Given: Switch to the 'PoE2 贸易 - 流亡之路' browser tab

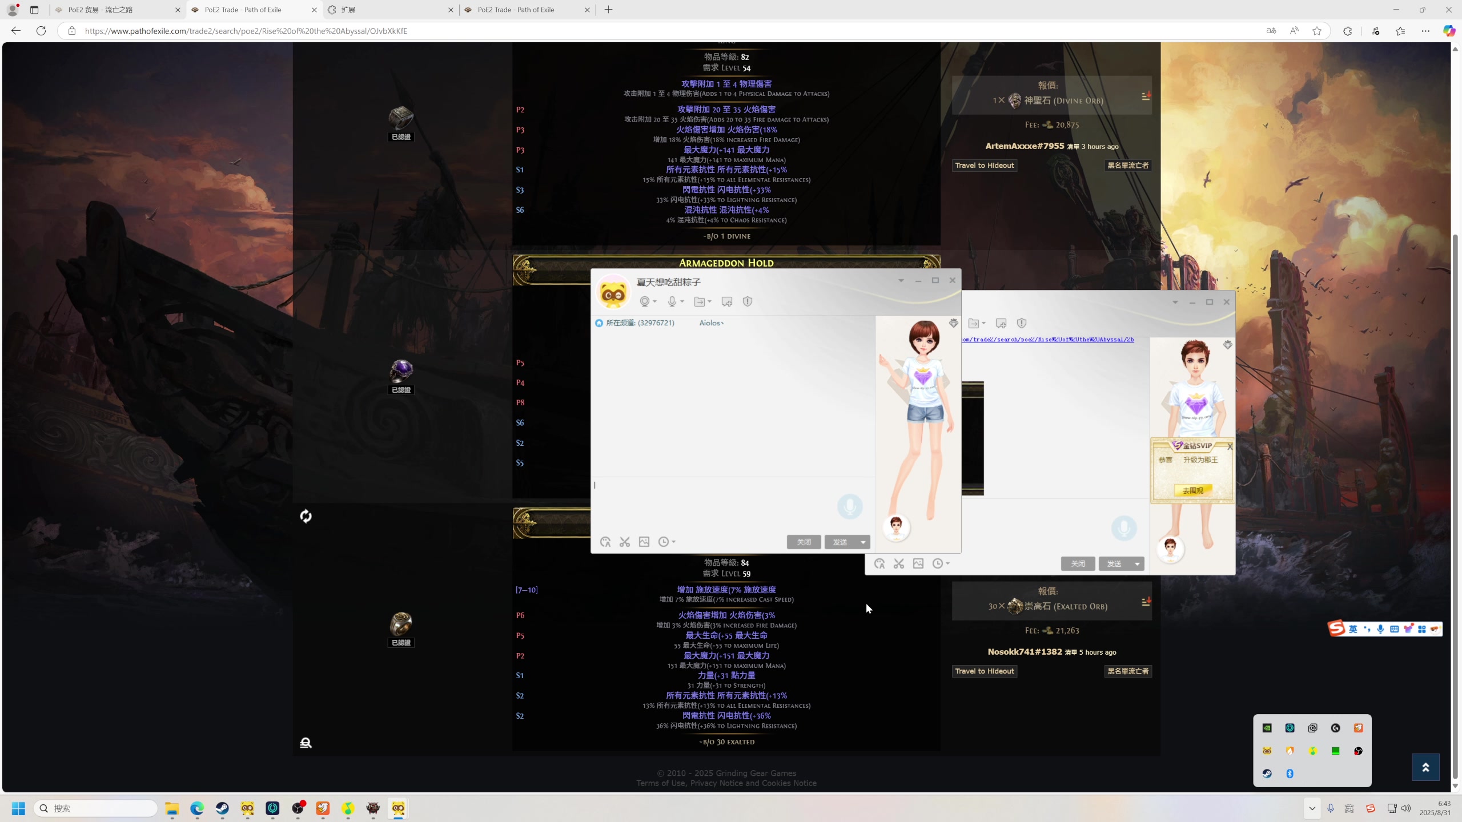Looking at the screenshot, I should (117, 10).
